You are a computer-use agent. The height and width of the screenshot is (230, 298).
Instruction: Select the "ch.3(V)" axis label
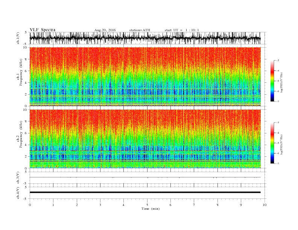(18, 178)
